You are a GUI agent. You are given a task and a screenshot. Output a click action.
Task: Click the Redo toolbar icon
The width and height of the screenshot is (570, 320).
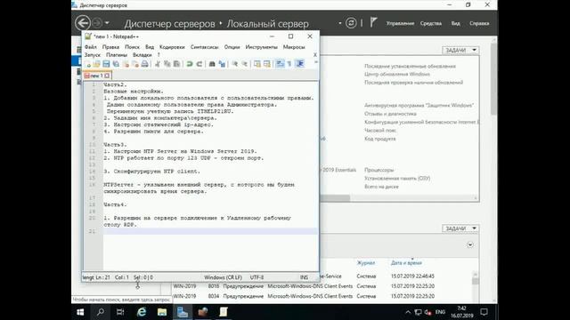[199, 64]
